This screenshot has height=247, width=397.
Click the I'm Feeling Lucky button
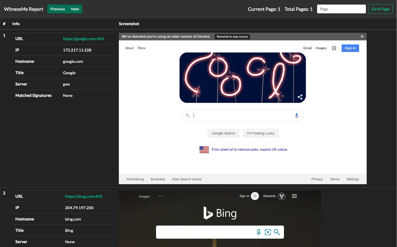tap(261, 133)
